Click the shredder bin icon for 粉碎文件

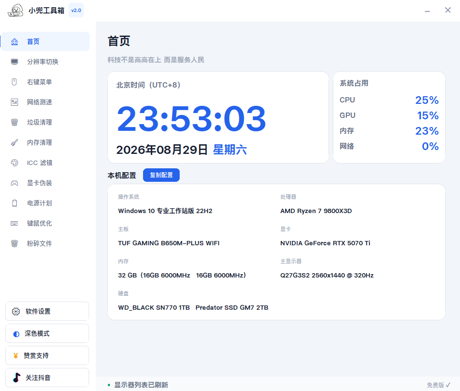[x=14, y=244]
